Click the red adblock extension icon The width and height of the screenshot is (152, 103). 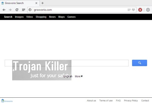(140, 10)
